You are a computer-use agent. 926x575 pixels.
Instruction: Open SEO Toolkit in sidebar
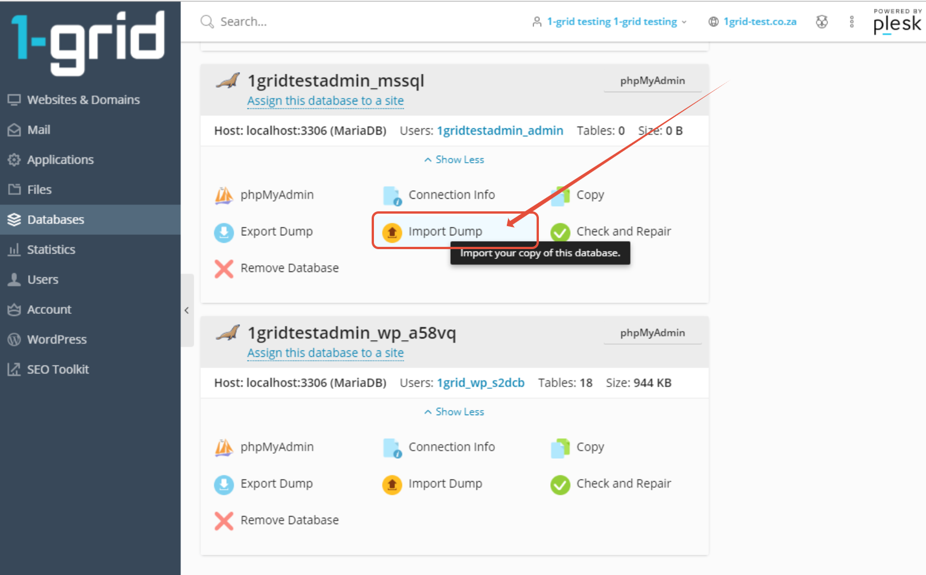click(x=90, y=369)
